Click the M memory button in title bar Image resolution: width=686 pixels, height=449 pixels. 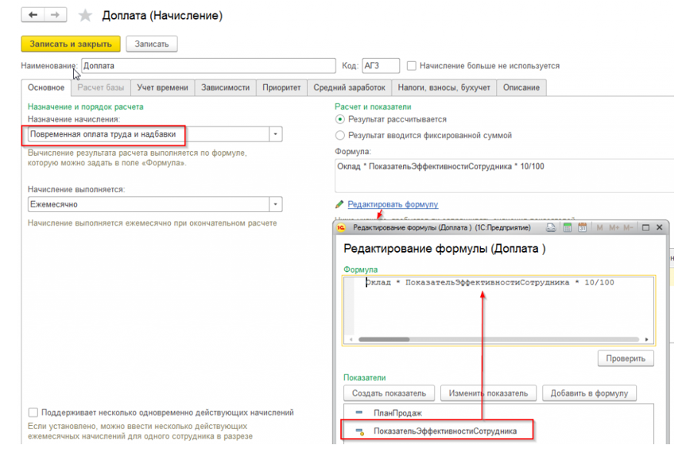(x=599, y=227)
